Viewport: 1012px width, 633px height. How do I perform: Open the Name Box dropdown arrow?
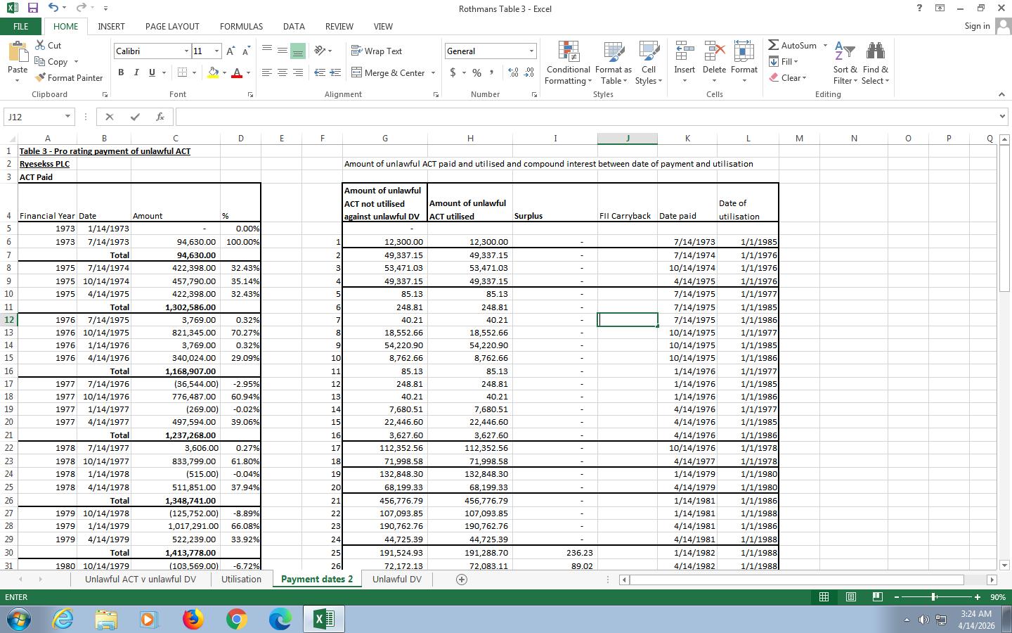click(67, 117)
